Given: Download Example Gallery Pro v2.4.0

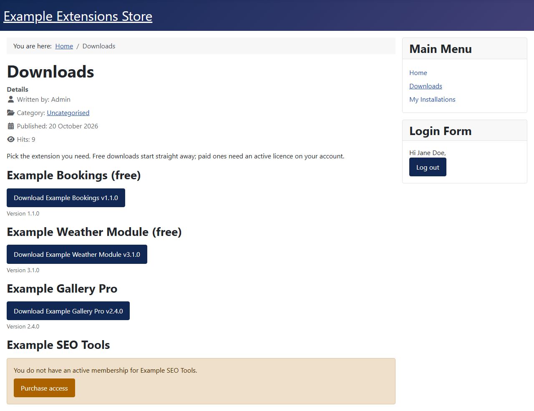Looking at the screenshot, I should pyautogui.click(x=68, y=311).
